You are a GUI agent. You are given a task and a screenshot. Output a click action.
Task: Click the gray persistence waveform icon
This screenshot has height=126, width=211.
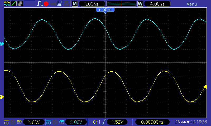[x=20, y=4]
